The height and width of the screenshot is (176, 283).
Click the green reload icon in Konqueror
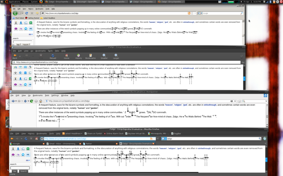tap(32, 101)
